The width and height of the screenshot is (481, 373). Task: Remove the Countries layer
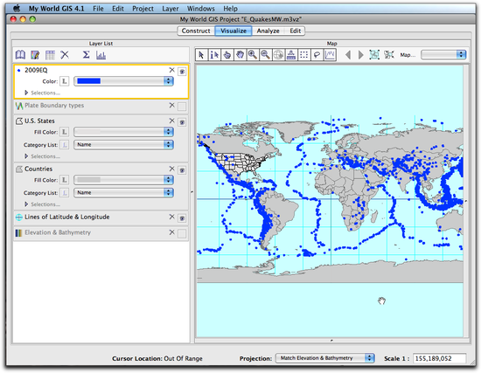(x=171, y=169)
